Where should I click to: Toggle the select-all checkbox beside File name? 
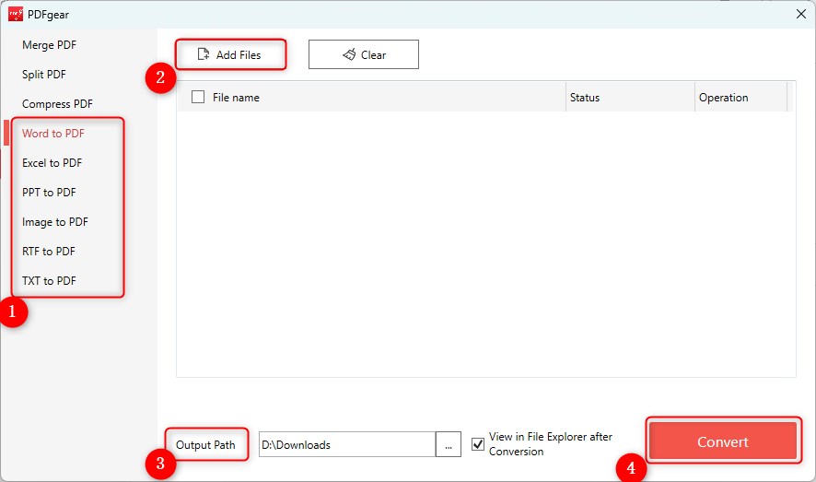(197, 97)
